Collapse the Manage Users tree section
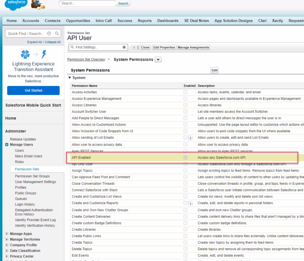The height and width of the screenshot is (261, 304). pos(7,145)
